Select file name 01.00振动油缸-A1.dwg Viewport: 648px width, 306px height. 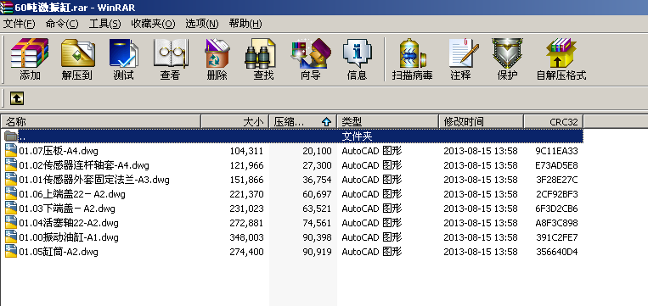69,237
